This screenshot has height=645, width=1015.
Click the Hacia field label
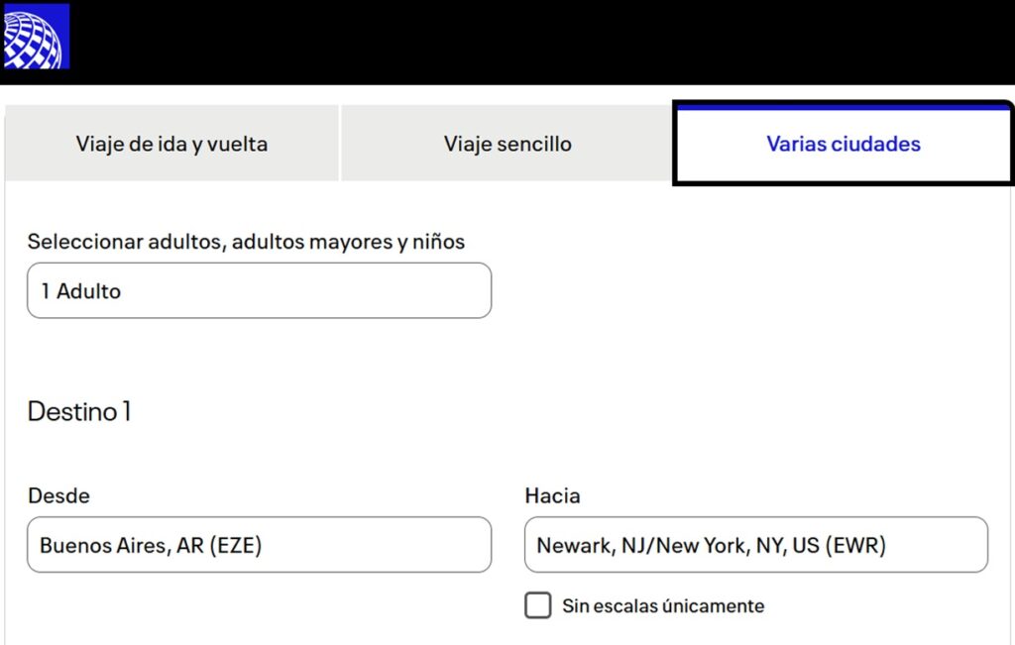552,495
